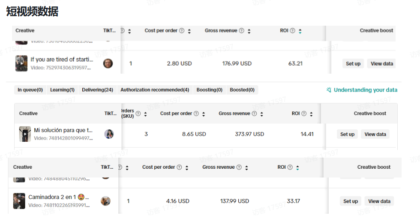420x224 pixels.
Task: Sort middle table by Orders (SKU)
Action: pyautogui.click(x=145, y=114)
